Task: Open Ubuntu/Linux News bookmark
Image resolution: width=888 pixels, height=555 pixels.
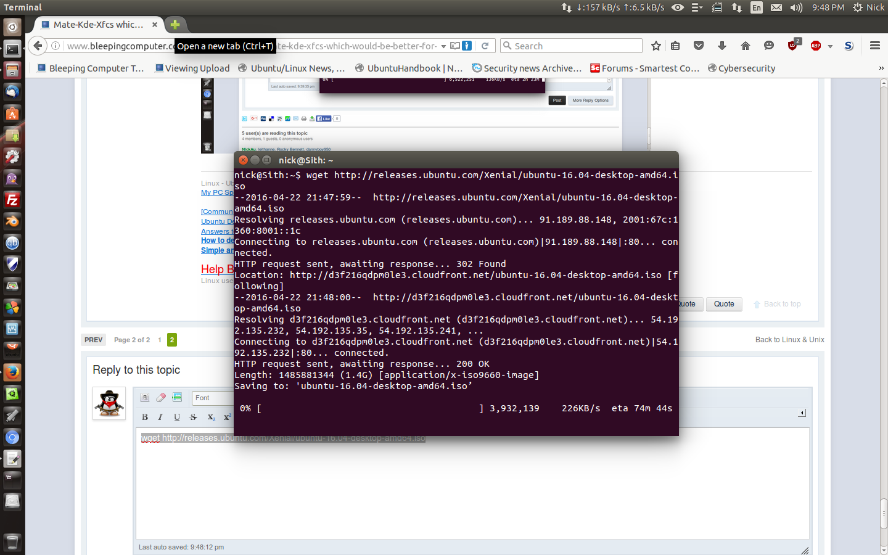Action: [x=292, y=68]
